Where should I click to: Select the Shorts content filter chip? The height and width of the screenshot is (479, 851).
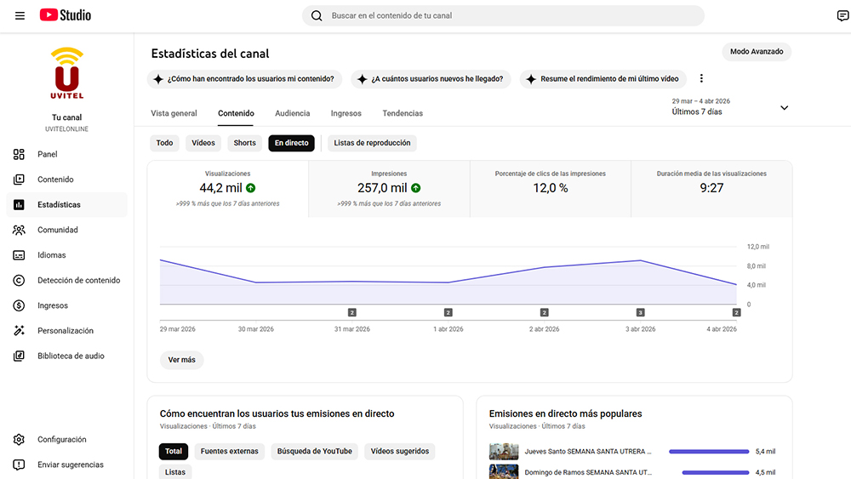[x=244, y=143]
